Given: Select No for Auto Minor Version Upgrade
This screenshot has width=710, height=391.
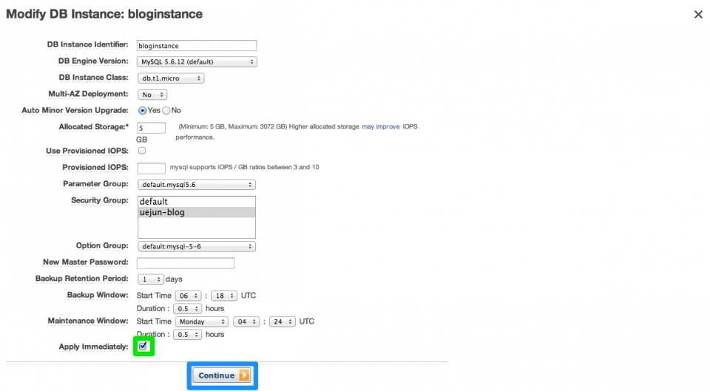Looking at the screenshot, I should [166, 110].
